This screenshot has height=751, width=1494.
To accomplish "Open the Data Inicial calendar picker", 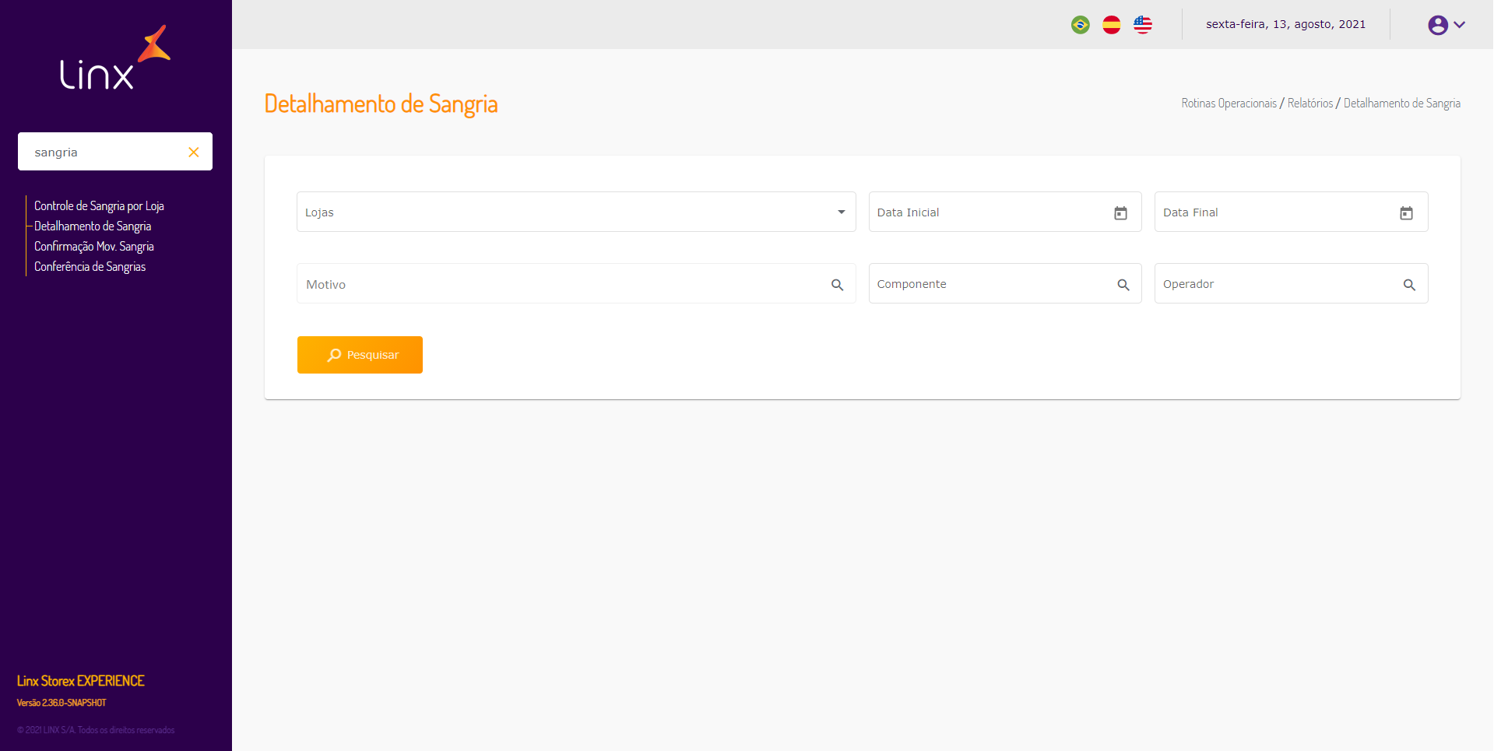I will 1120,213.
